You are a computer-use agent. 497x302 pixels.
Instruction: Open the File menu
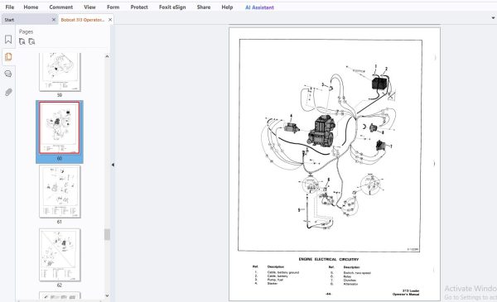click(x=9, y=7)
